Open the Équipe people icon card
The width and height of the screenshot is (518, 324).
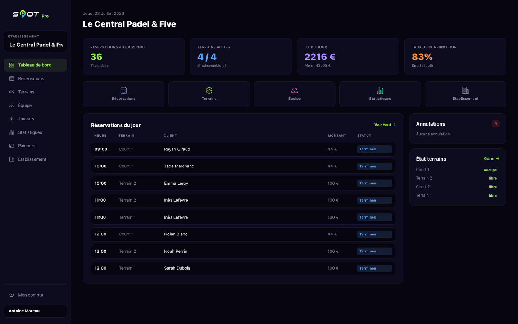(295, 94)
